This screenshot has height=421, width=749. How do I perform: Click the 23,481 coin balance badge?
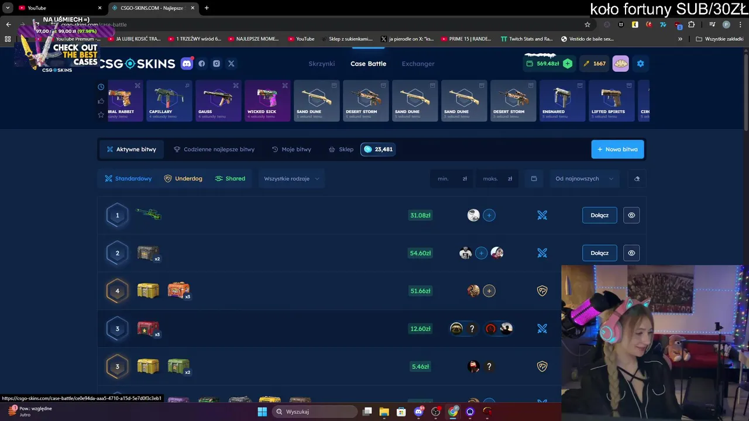tap(378, 149)
